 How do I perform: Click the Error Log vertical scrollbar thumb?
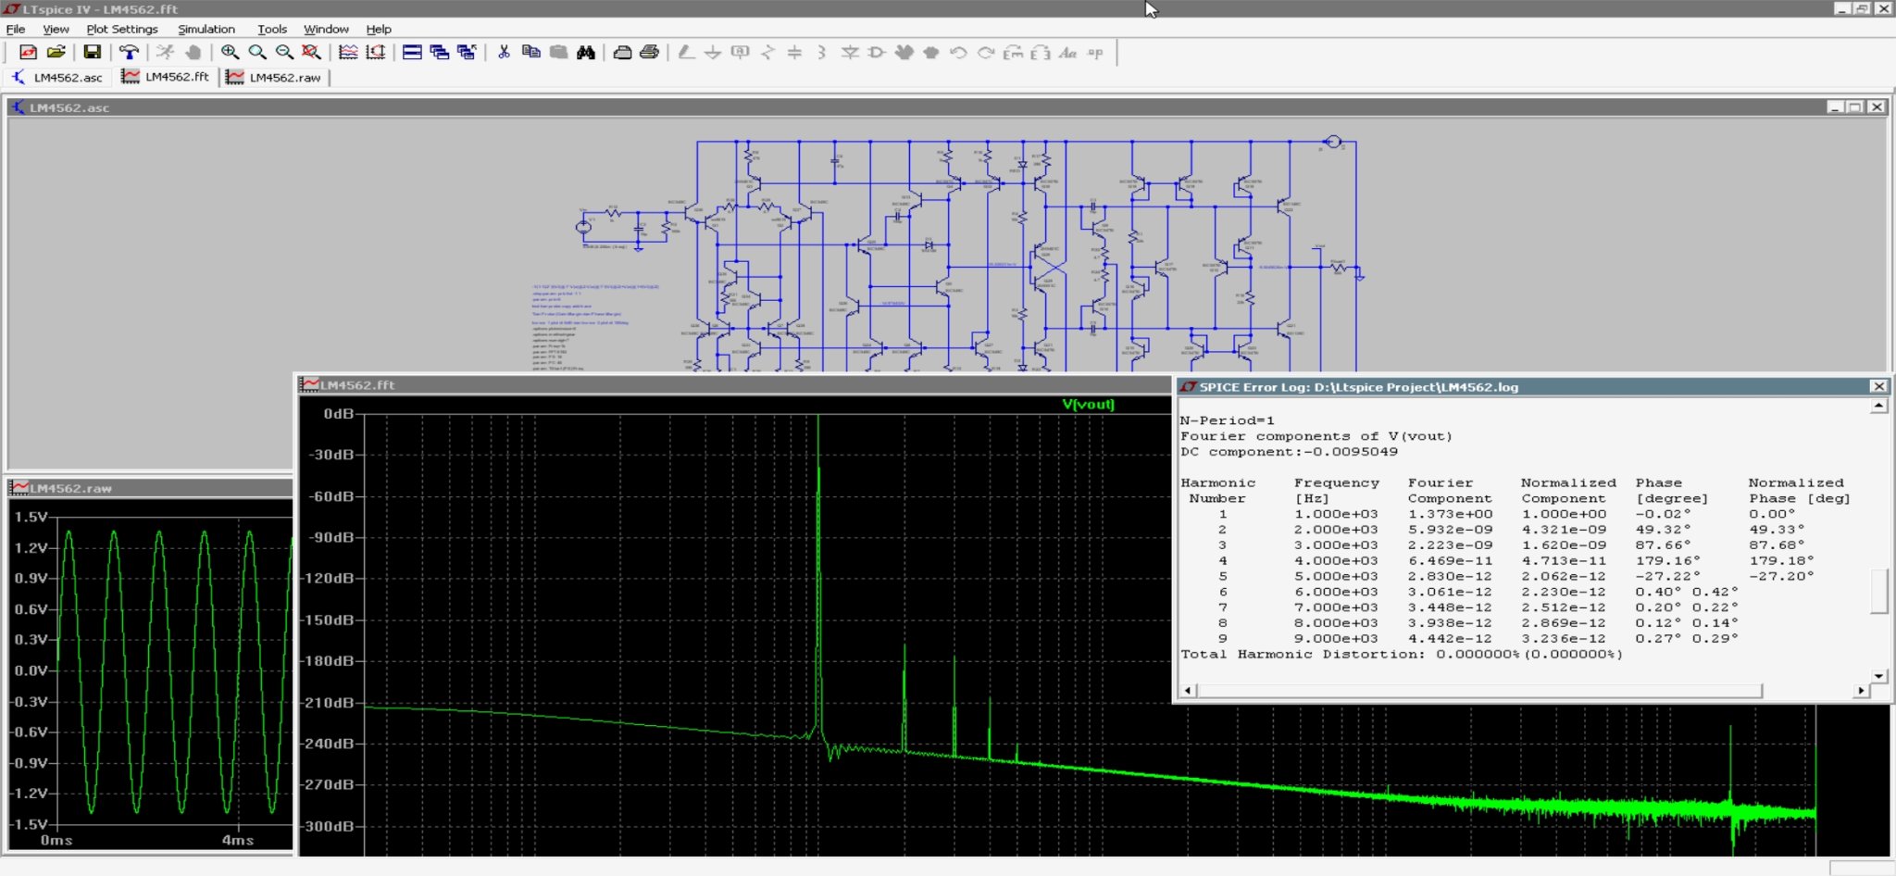1878,591
